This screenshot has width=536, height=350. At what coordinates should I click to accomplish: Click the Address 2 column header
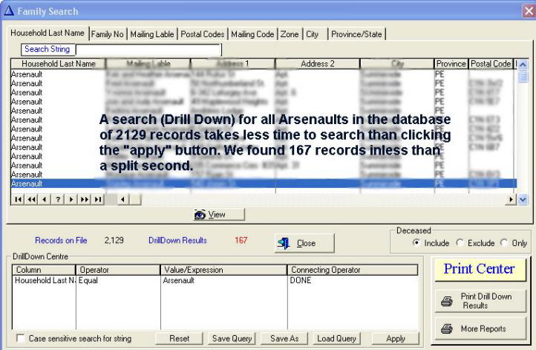318,64
